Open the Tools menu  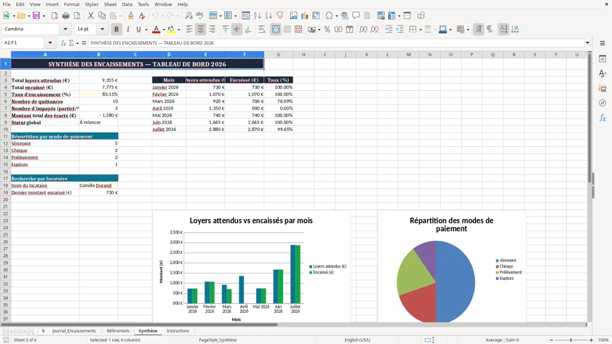pos(143,4)
